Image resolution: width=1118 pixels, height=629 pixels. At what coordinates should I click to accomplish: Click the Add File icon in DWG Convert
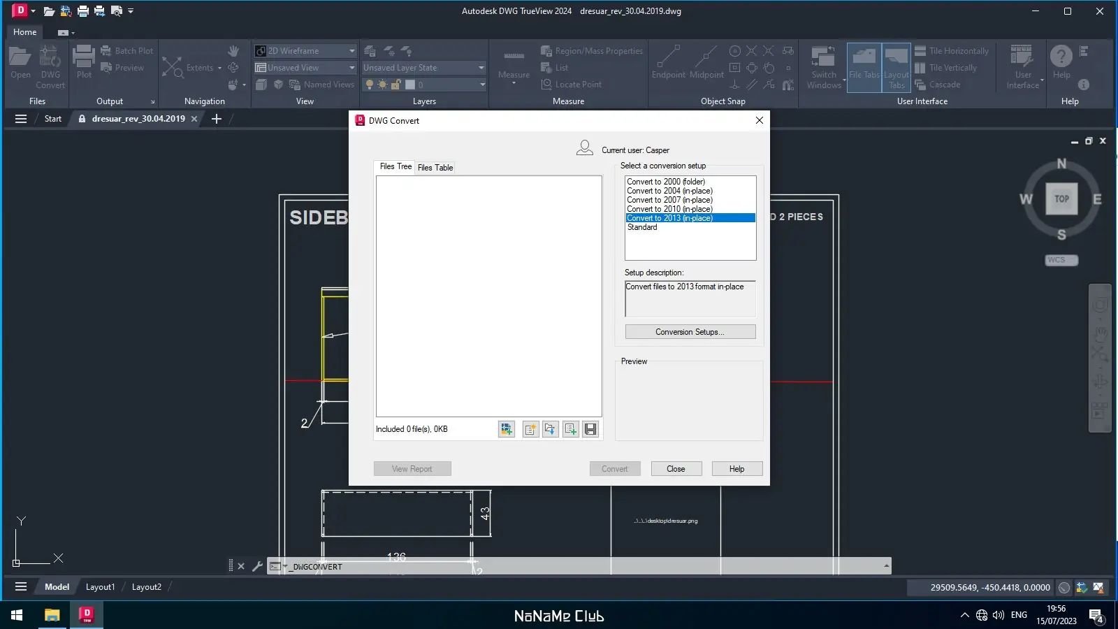[x=506, y=429]
